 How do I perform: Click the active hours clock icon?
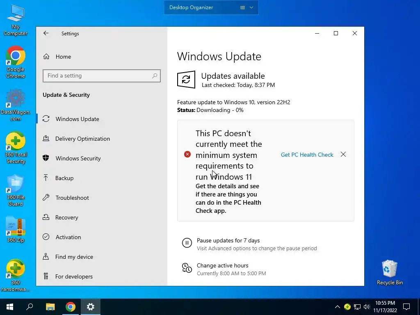[x=187, y=268]
